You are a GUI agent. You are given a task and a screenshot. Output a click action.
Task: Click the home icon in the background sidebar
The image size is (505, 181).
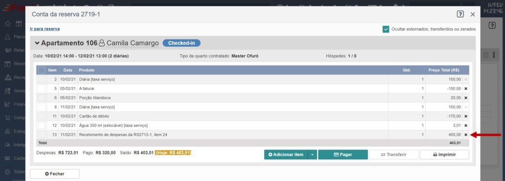[8, 24]
